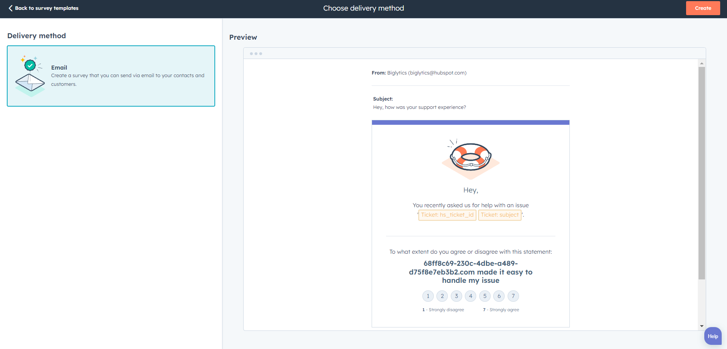This screenshot has width=727, height=349.
Task: Select rating 1 Strongly disagree
Action: click(x=428, y=296)
